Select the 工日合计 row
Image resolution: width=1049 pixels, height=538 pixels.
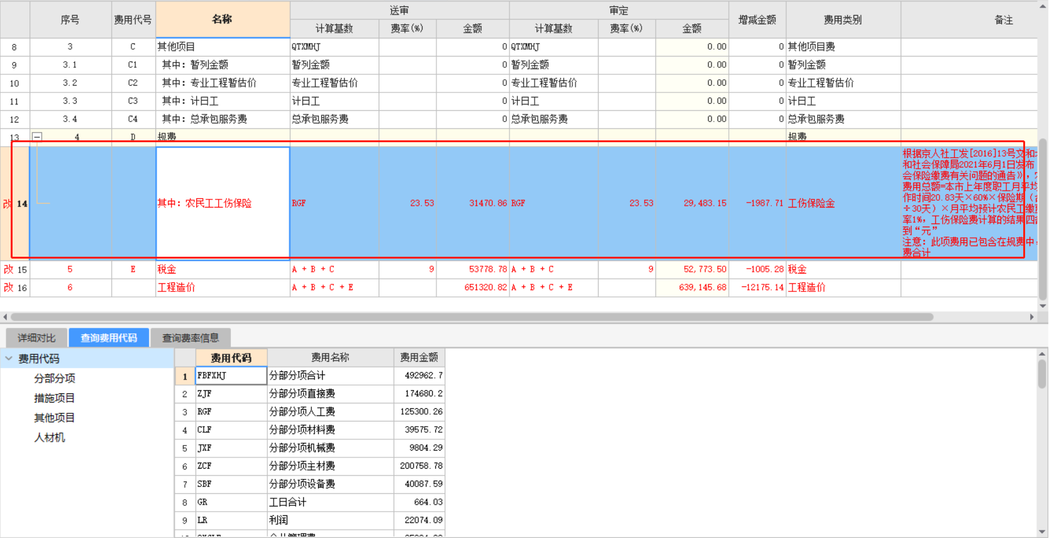(310, 502)
